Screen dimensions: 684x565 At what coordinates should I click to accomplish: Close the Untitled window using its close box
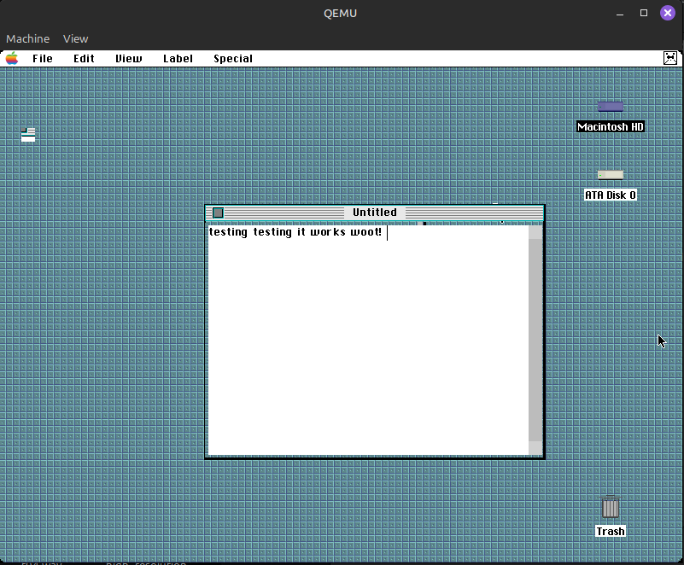click(x=219, y=213)
